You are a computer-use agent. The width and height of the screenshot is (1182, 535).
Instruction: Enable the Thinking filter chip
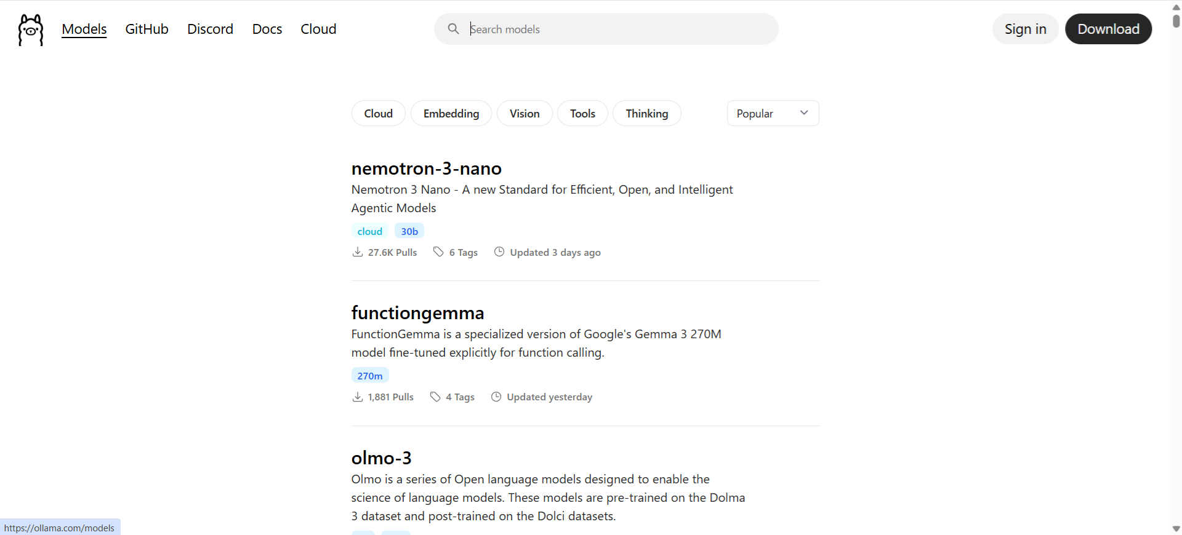pyautogui.click(x=646, y=113)
